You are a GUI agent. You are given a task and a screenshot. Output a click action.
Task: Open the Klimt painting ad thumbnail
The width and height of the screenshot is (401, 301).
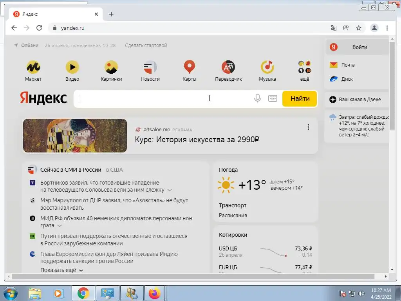pyautogui.click(x=75, y=136)
